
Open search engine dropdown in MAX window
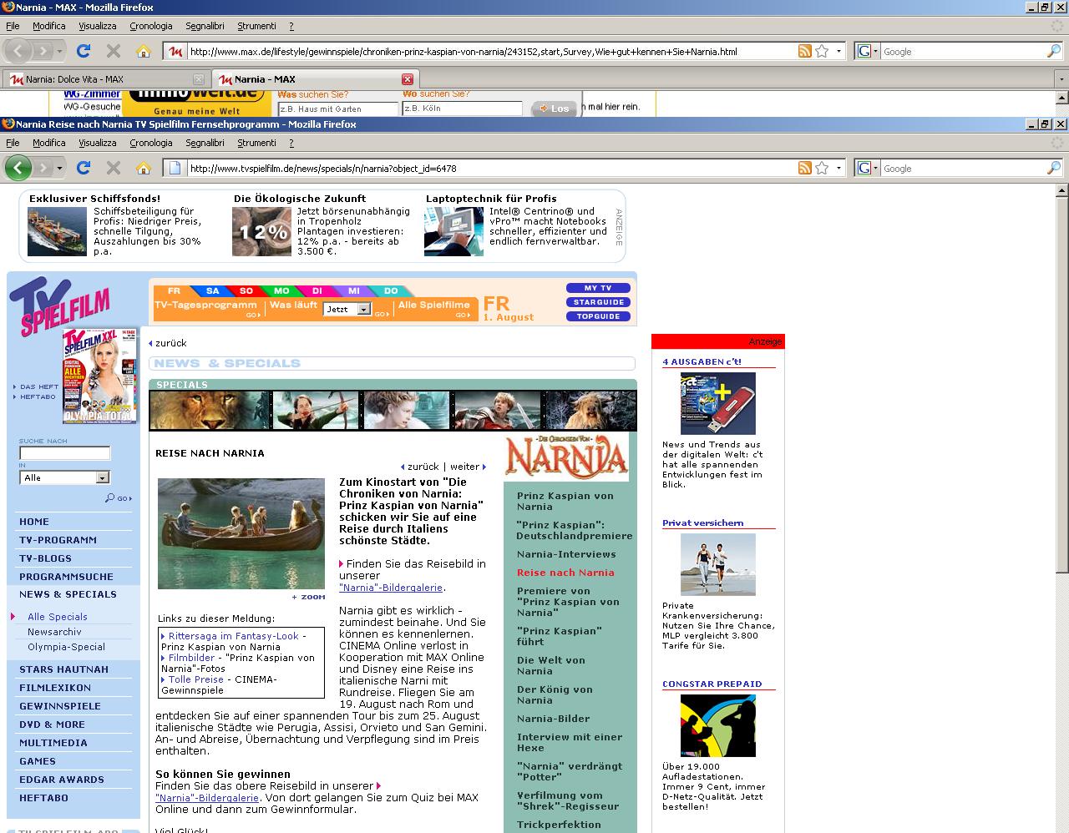coord(874,51)
